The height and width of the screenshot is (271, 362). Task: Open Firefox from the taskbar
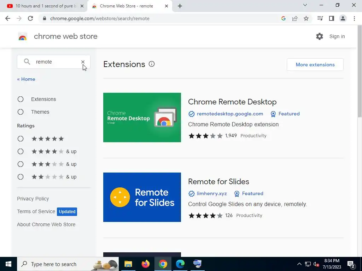[x=145, y=264]
